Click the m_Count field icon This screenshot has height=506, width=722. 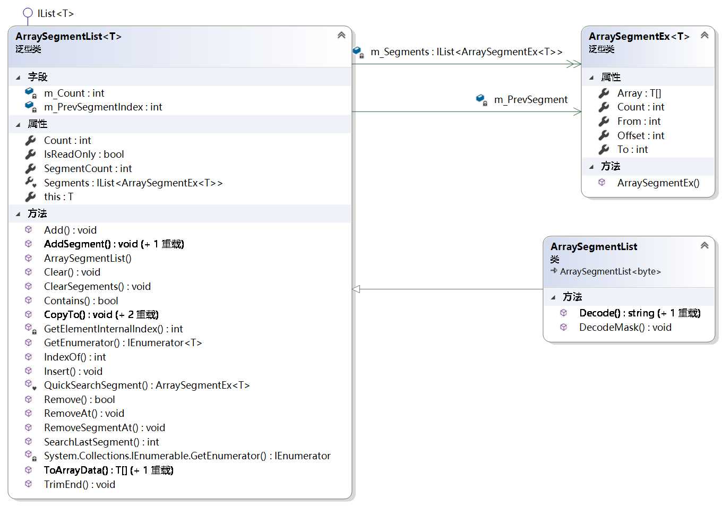click(x=31, y=93)
